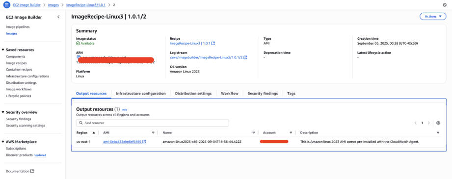The height and width of the screenshot is (179, 452).
Task: Collapse the EC2 Image Builder sidebar
Action: tap(58, 17)
